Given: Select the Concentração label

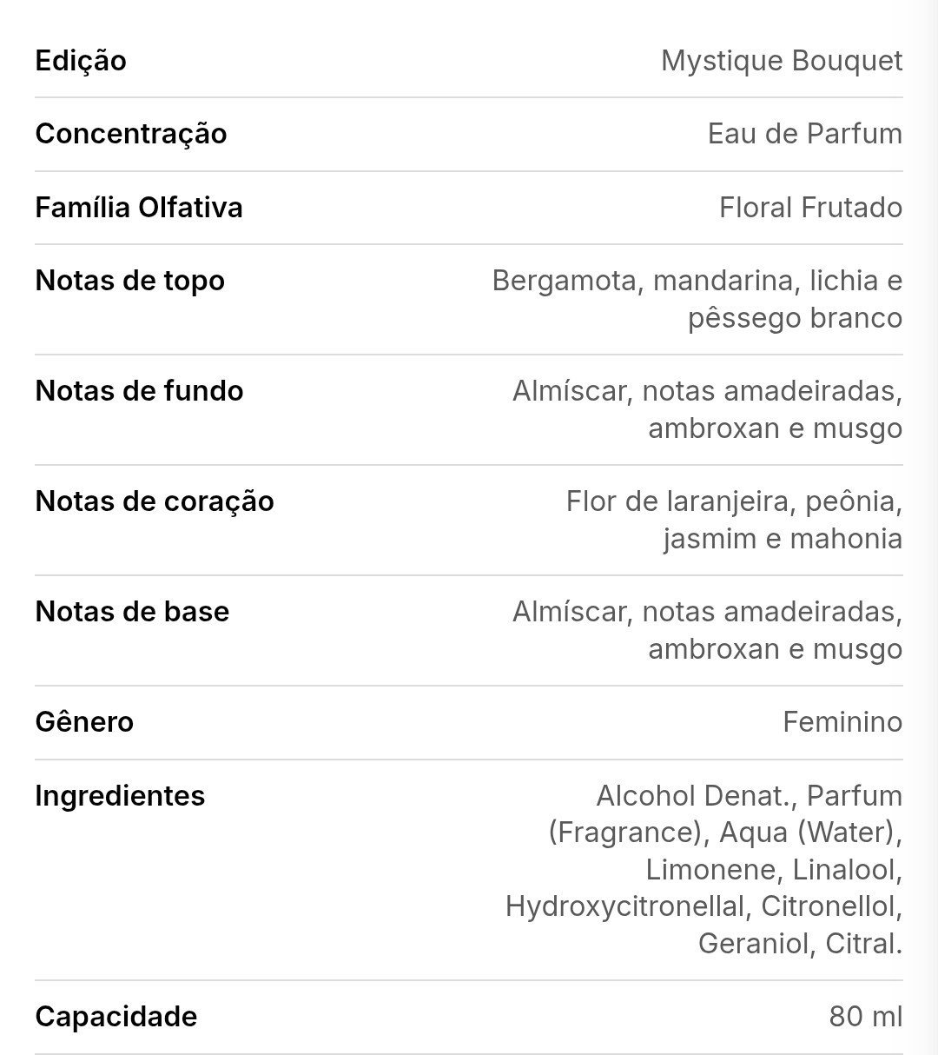Looking at the screenshot, I should 131,134.
